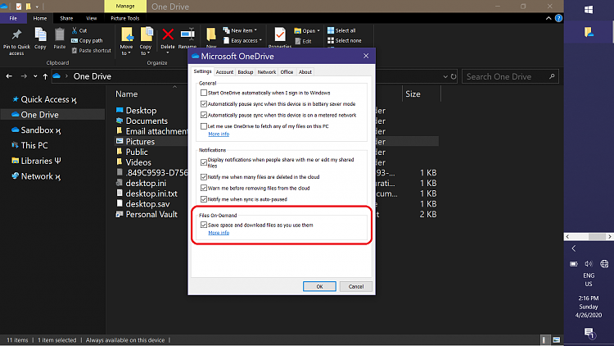
Task: Switch to the Account tab
Action: [224, 72]
